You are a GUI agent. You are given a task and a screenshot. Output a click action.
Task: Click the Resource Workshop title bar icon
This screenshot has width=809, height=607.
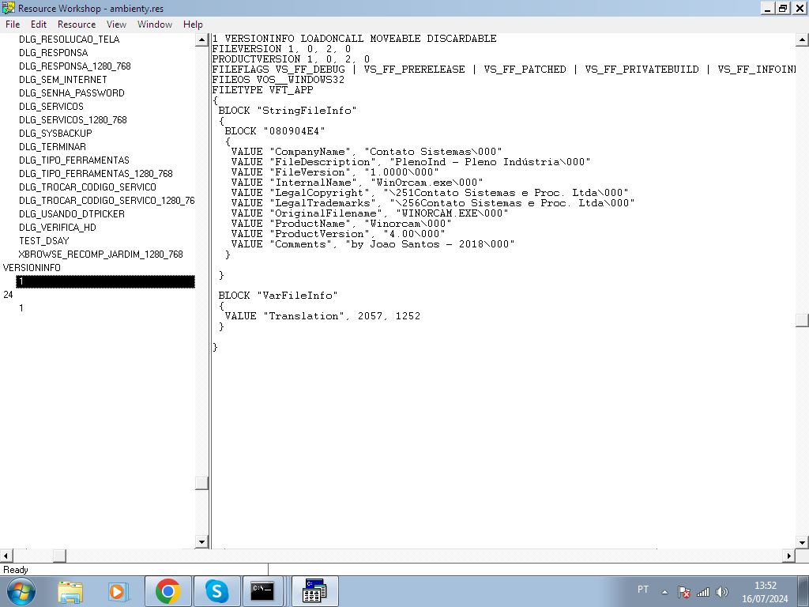8,8
